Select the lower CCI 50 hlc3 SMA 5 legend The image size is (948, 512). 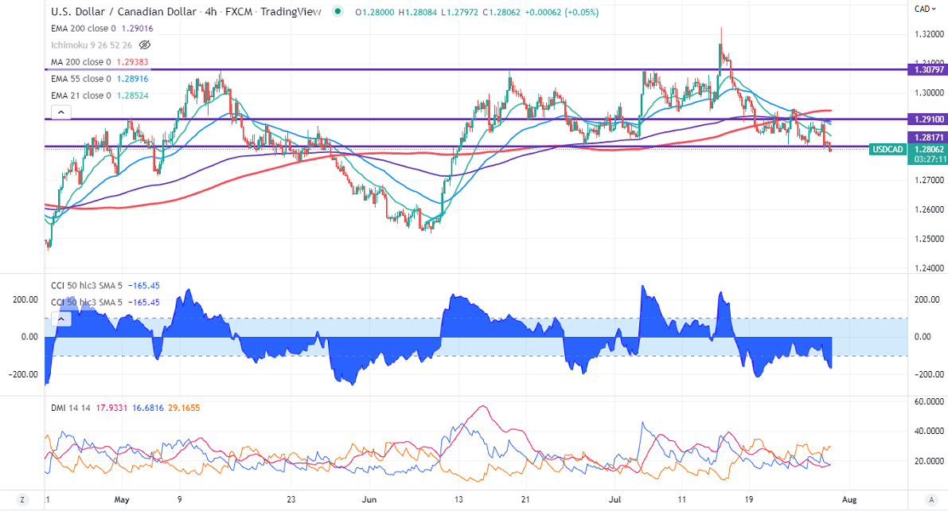tap(87, 303)
